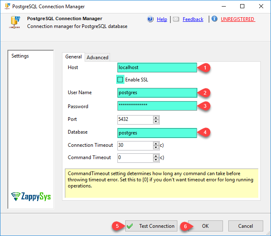Click inside the Command Timeout field
Image resolution: width=271 pixels, height=236 pixels.
[135, 158]
